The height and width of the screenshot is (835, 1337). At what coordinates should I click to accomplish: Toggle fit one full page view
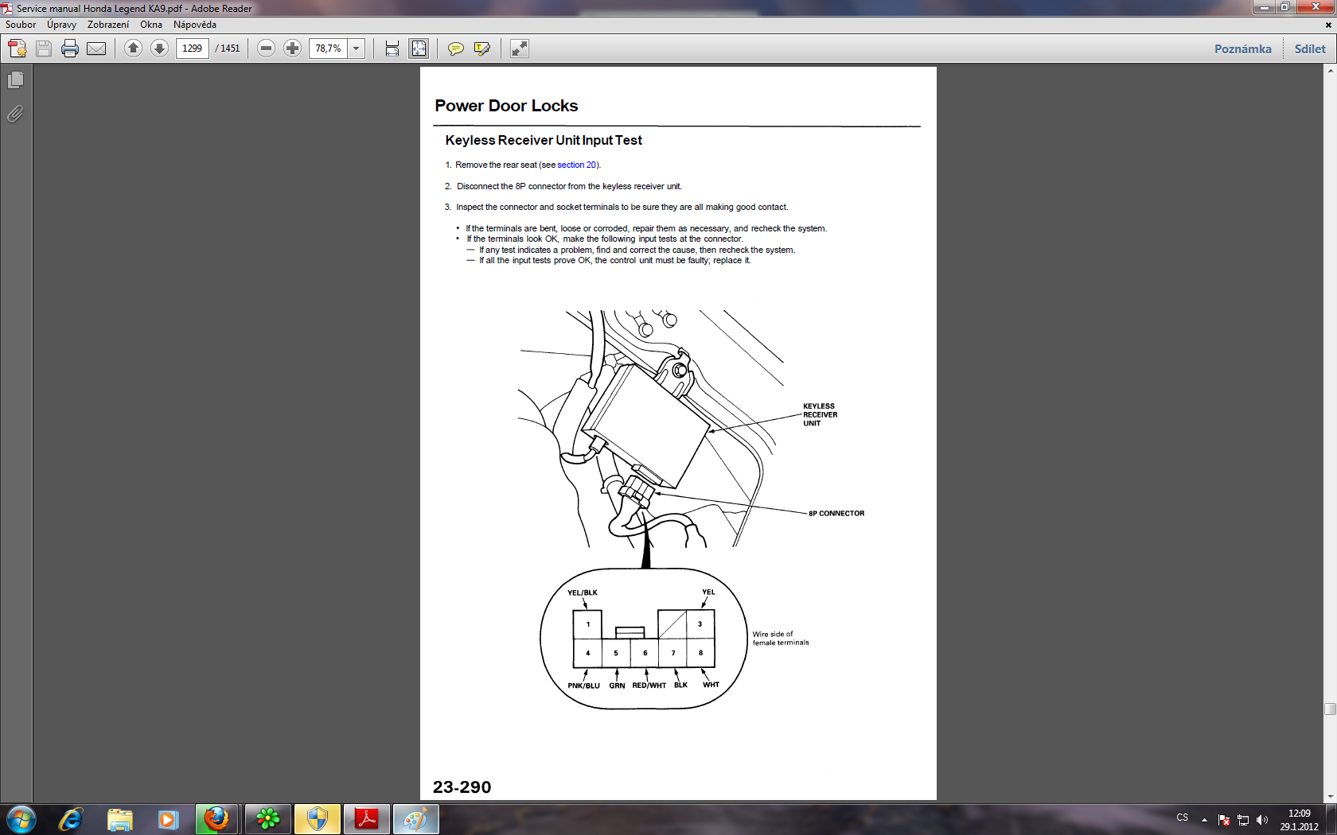coord(419,49)
